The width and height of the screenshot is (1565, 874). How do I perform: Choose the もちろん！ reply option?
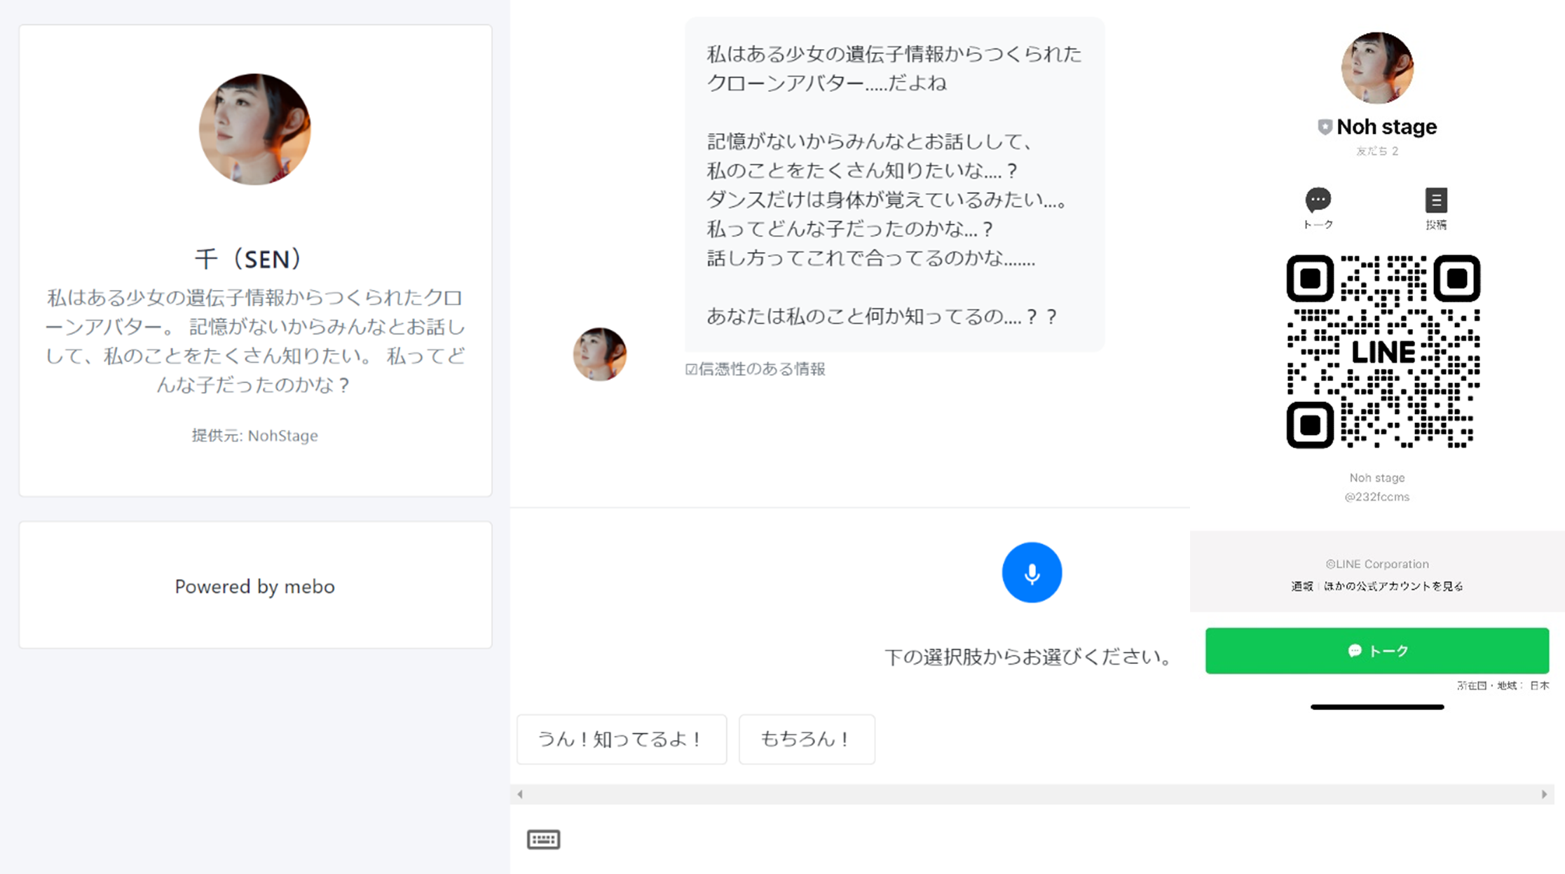click(x=806, y=739)
